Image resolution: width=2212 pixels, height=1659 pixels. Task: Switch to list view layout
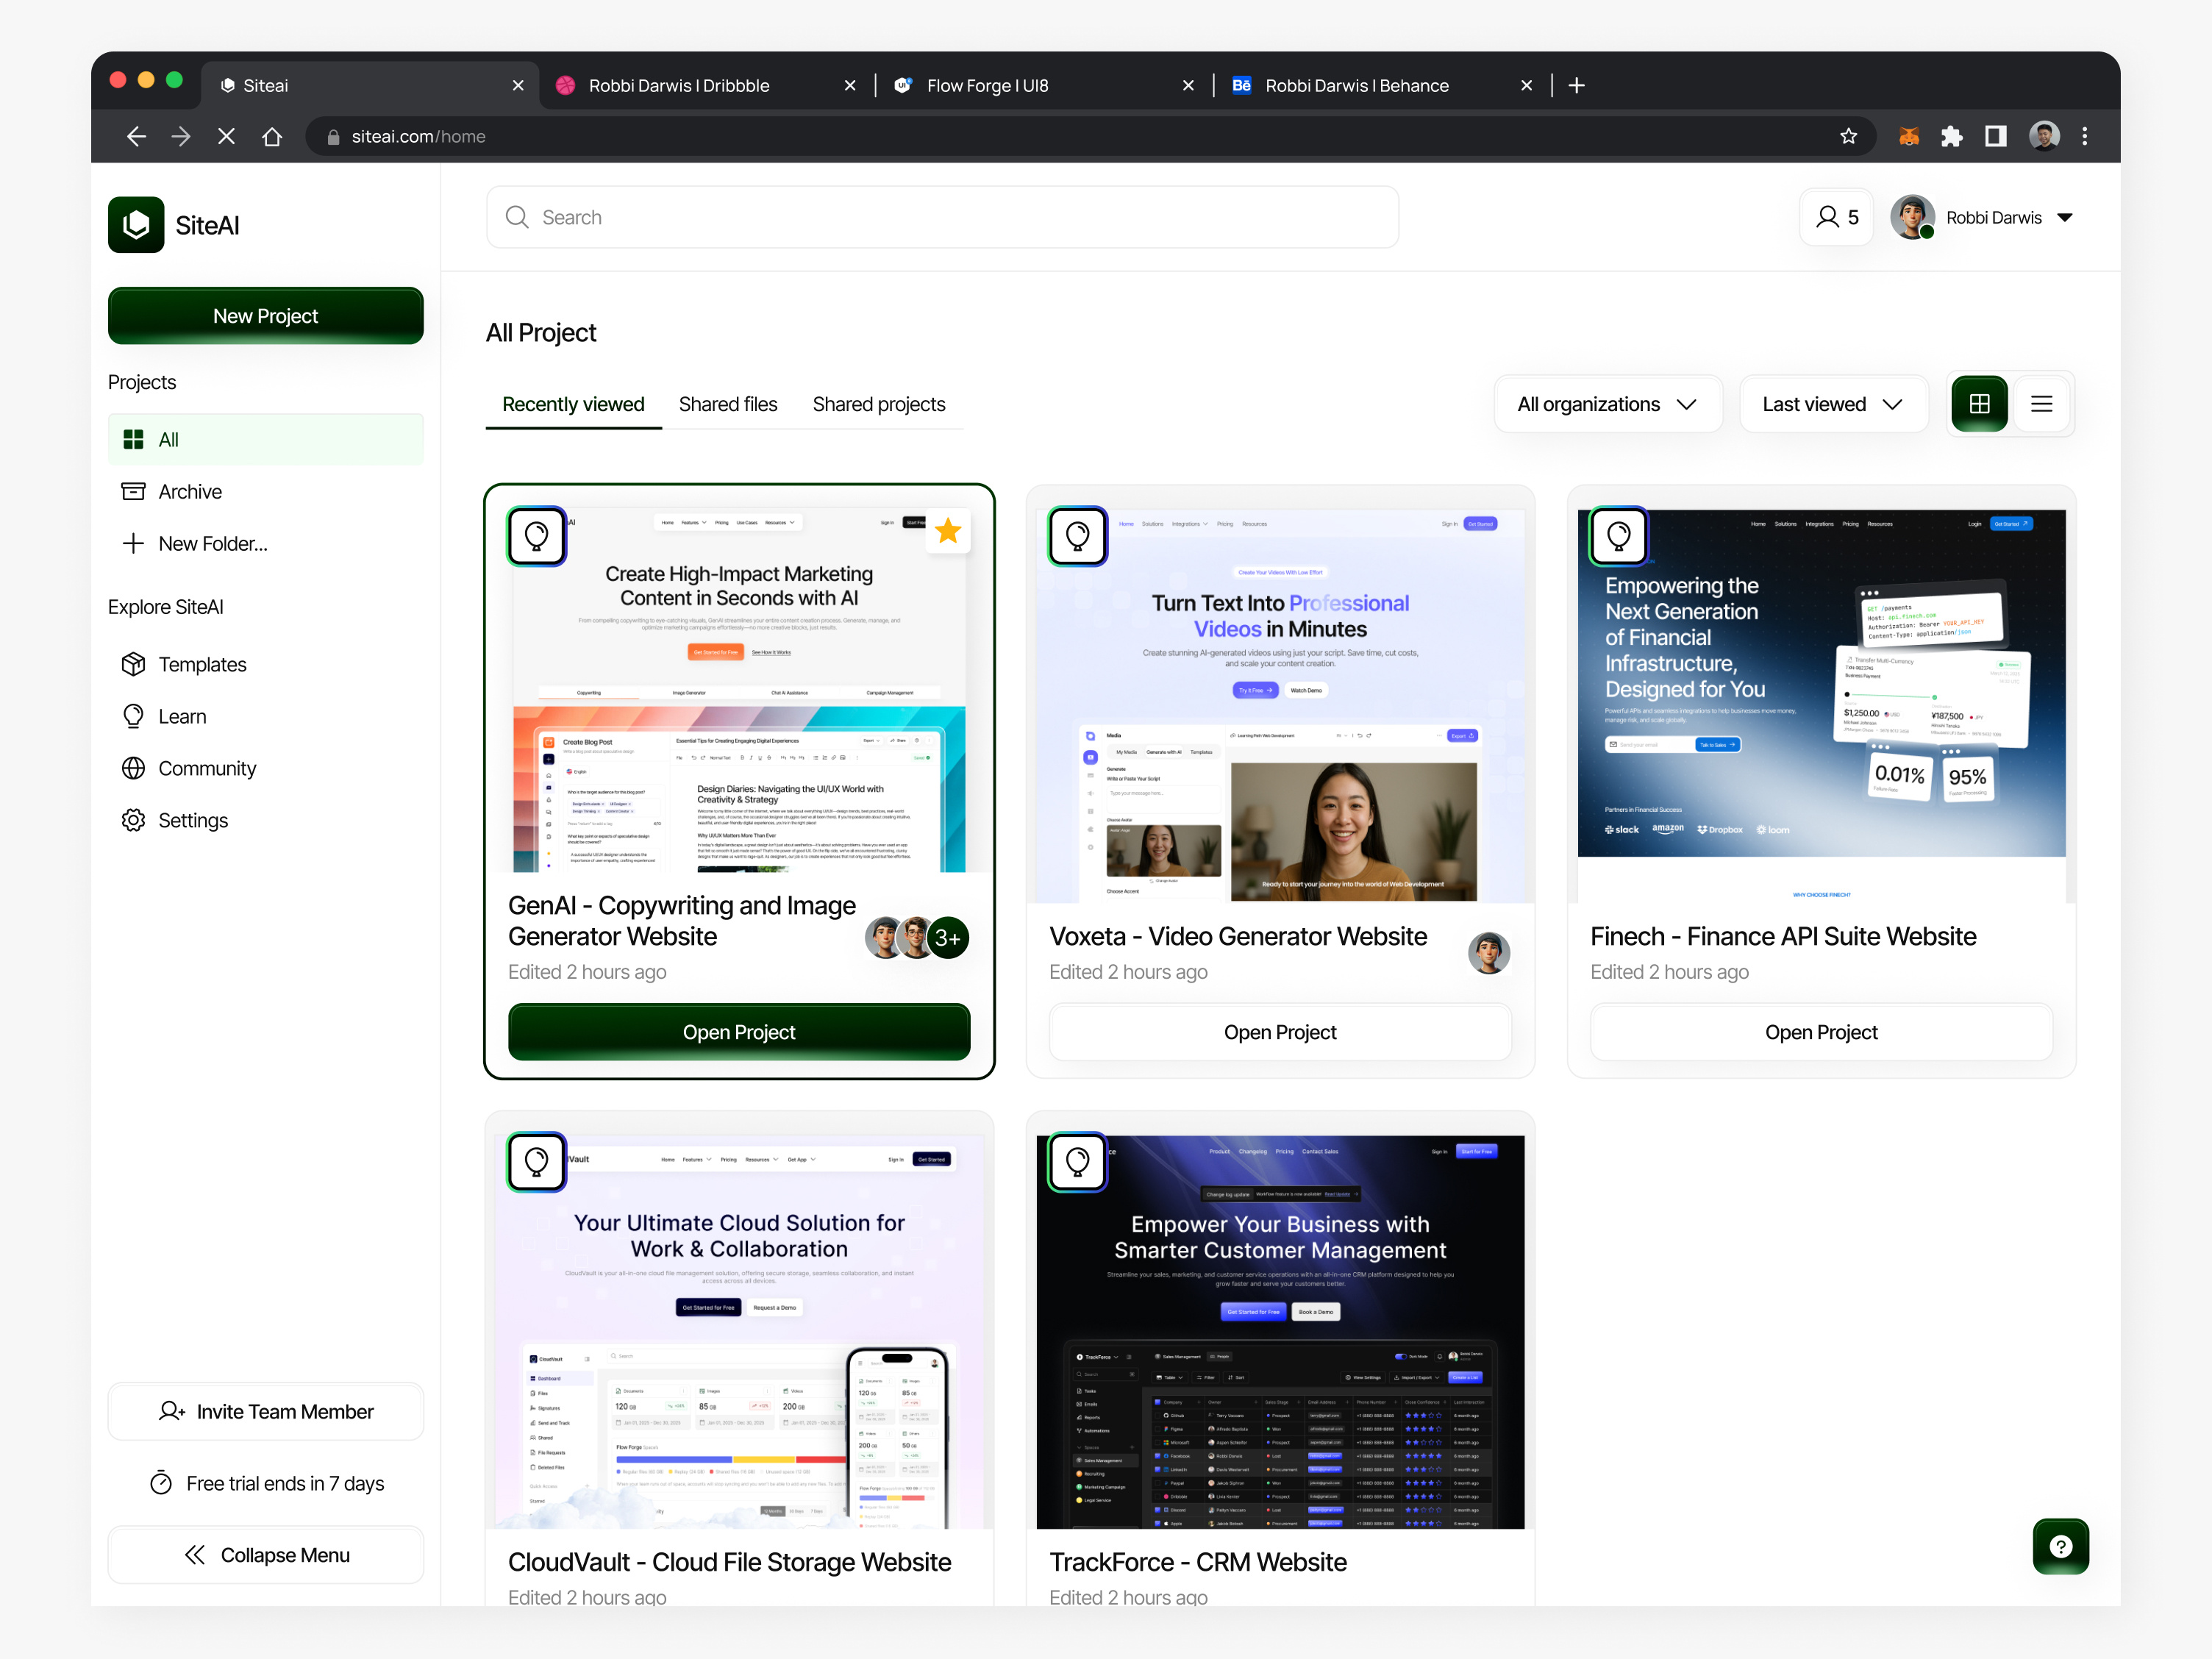2041,404
